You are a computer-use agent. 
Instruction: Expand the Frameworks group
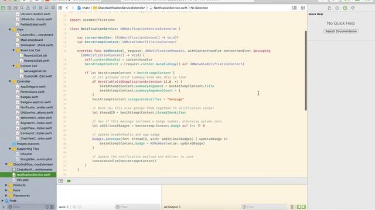6,195
